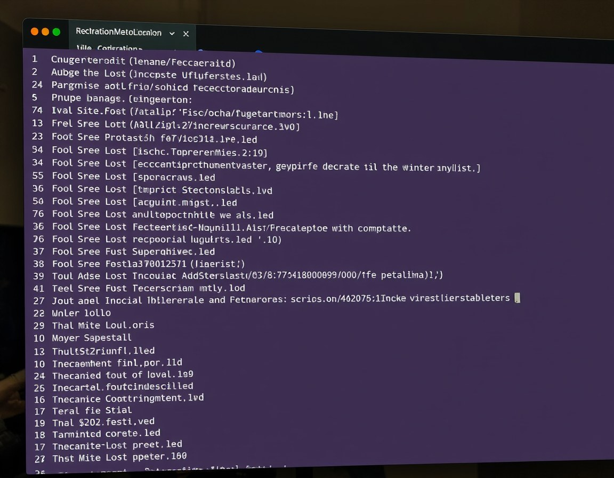Click the "ThultSt2riunfl.lled" line
This screenshot has width=614, height=478.
103,350
